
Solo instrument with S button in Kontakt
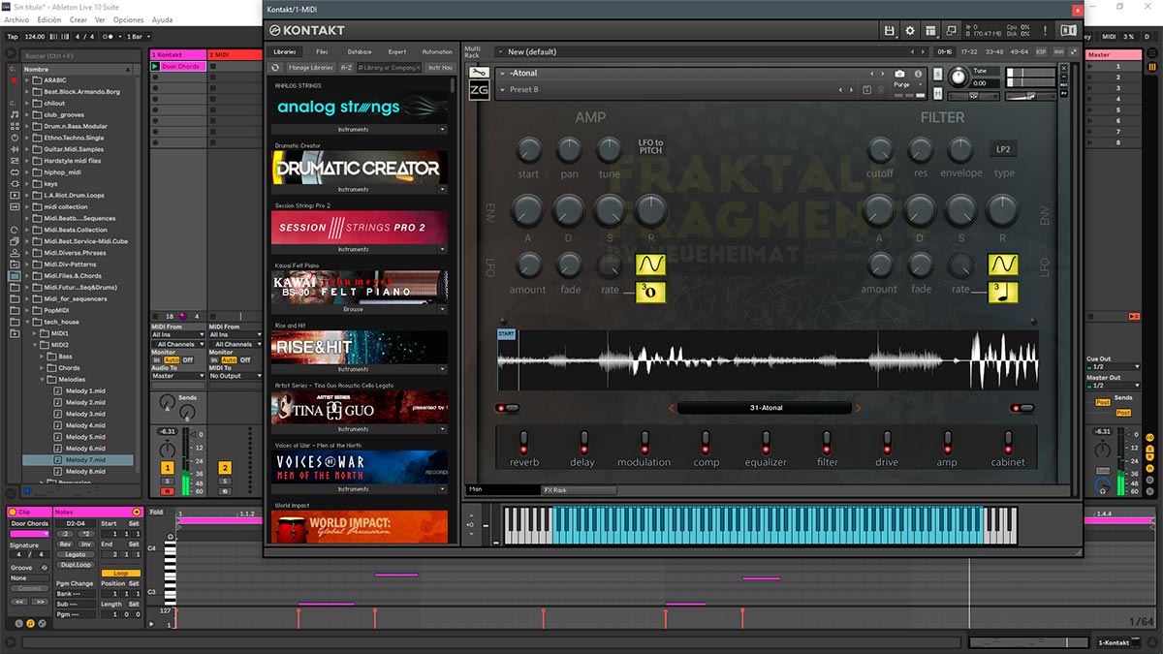pyautogui.click(x=938, y=74)
